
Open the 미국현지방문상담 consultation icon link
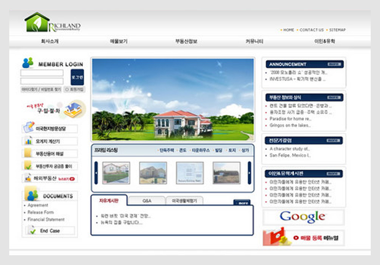point(28,128)
